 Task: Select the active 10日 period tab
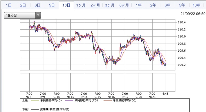pyautogui.click(x=66, y=5)
